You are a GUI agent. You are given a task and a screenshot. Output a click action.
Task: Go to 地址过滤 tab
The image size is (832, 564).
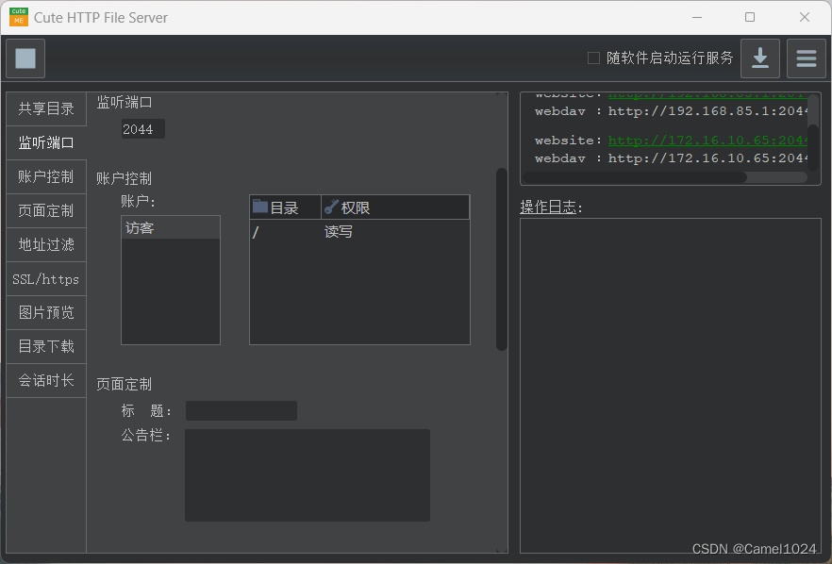click(x=46, y=245)
